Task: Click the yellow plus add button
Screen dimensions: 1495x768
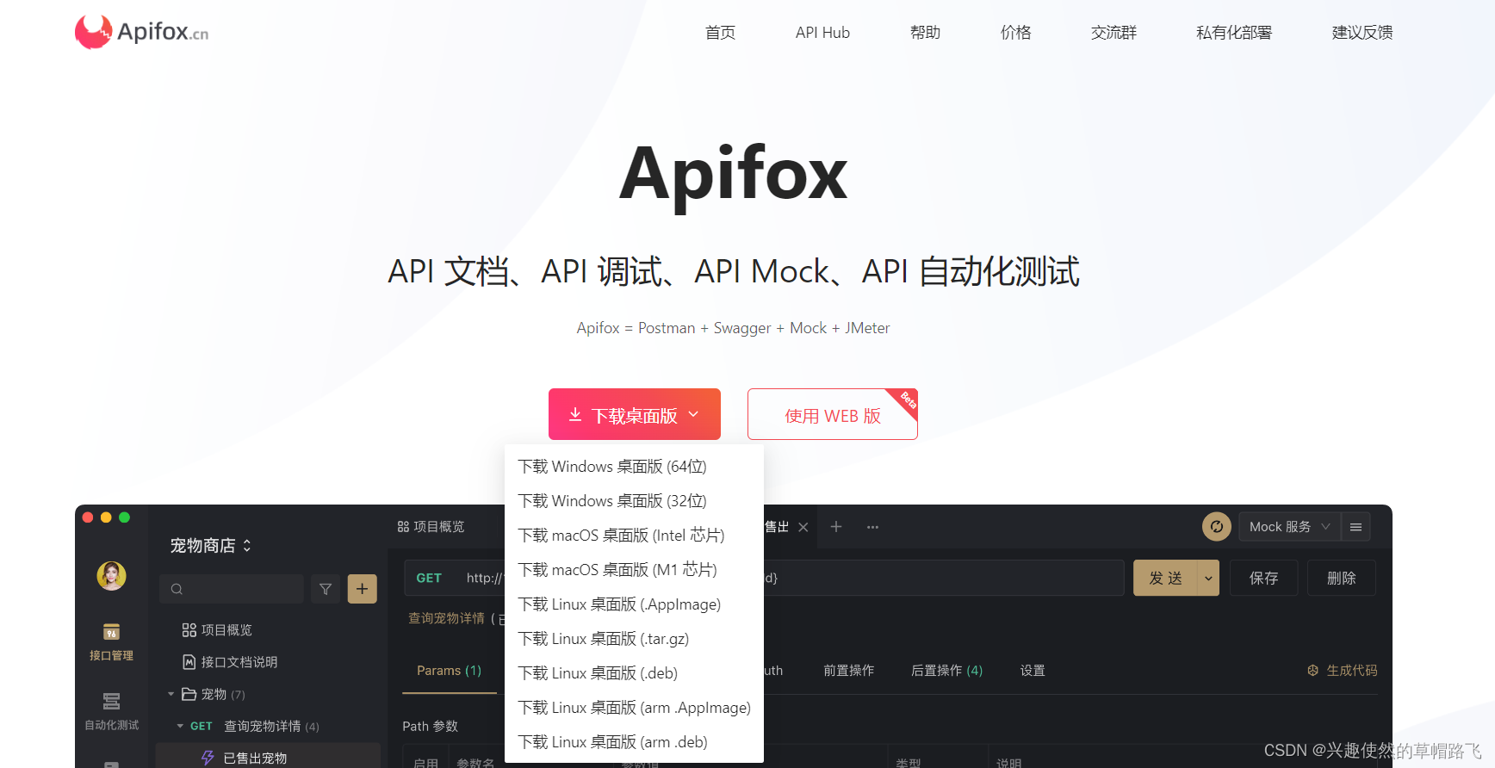Action: coord(362,589)
